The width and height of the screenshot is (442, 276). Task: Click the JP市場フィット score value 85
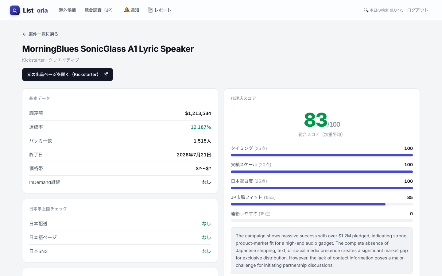coord(410,197)
